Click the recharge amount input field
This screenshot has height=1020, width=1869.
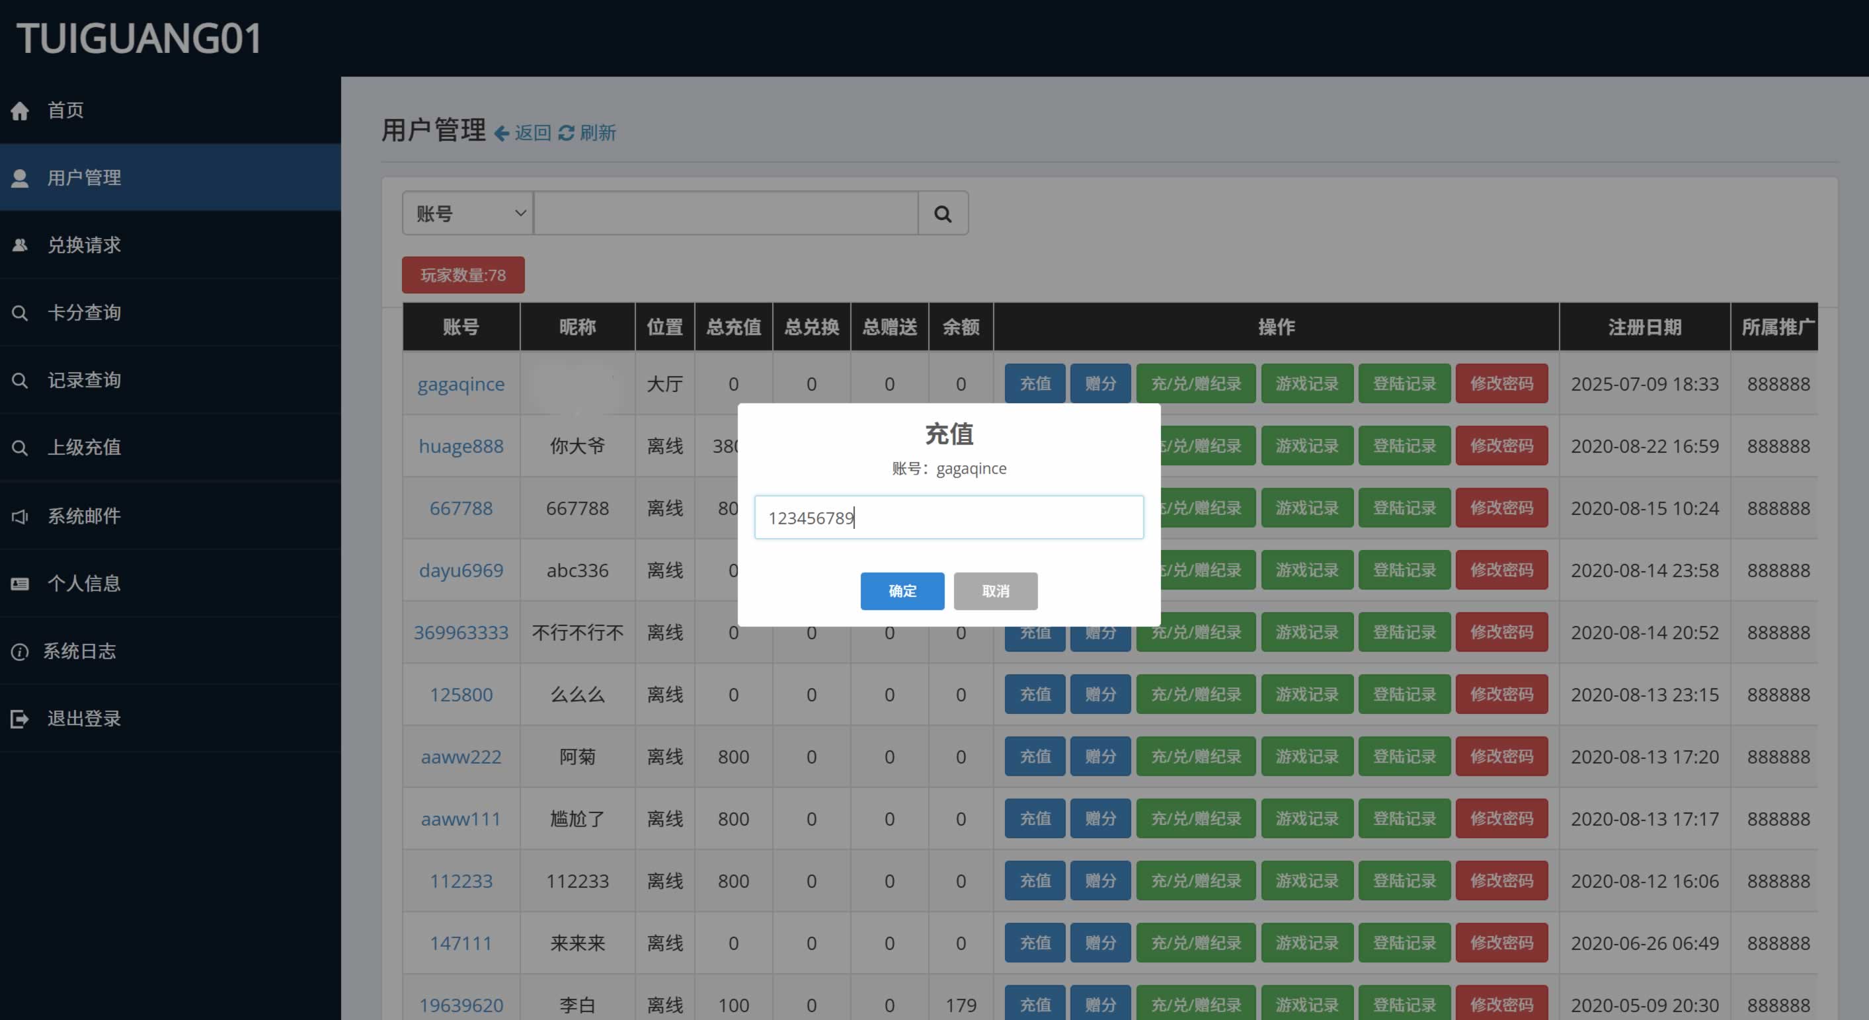coord(948,517)
